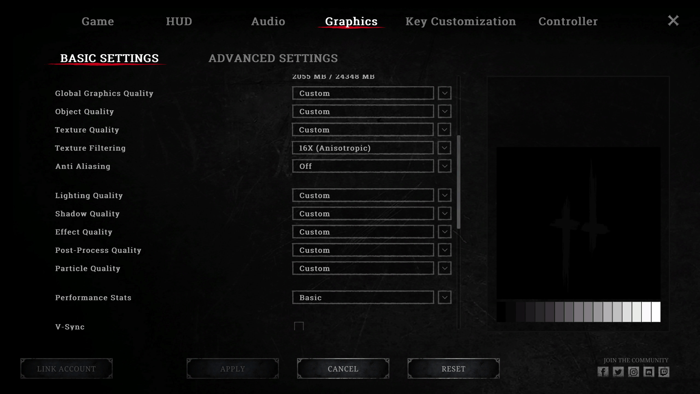Click the Cancel button
Screen dimensions: 700x394
[x=343, y=369]
